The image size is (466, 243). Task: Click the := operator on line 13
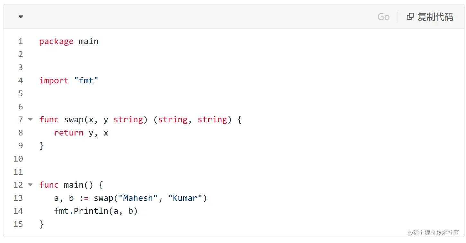coord(84,198)
